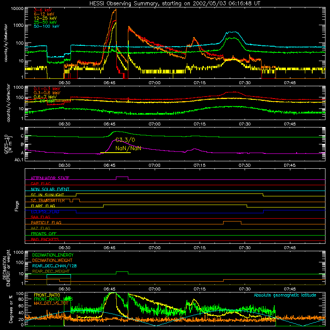Screen dimensions: 330x330
Task: Select the PARTICLE_FLAG label
Action: (x=46, y=222)
